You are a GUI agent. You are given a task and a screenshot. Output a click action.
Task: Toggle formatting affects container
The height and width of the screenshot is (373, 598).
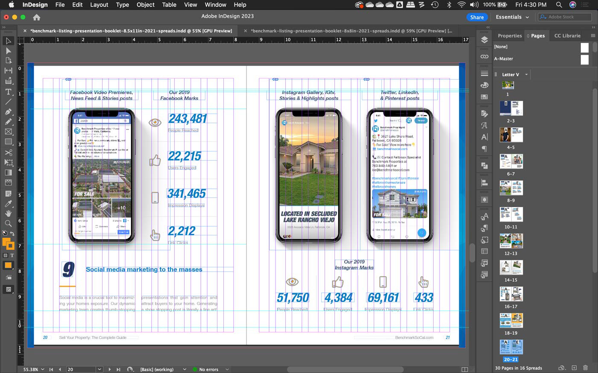(x=5, y=255)
